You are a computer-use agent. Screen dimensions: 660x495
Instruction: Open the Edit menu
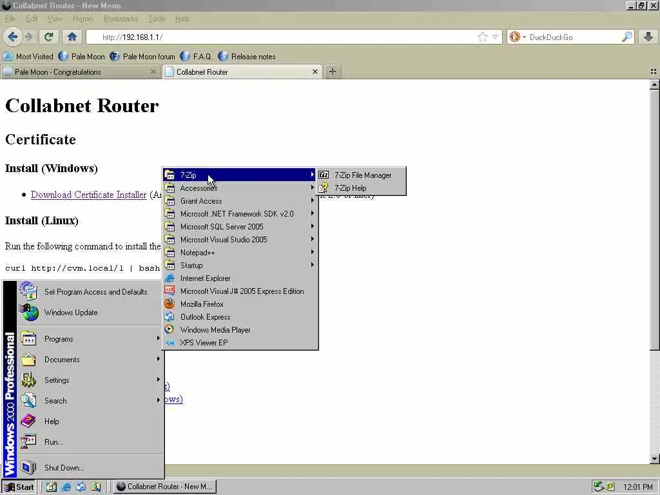(x=32, y=19)
